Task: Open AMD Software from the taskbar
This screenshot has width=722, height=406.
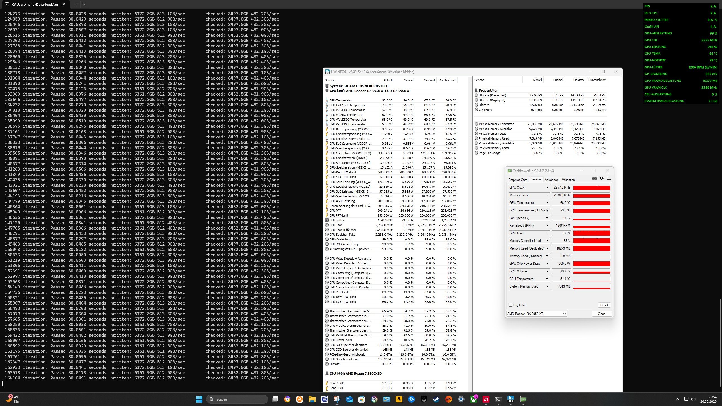Action: 486,399
